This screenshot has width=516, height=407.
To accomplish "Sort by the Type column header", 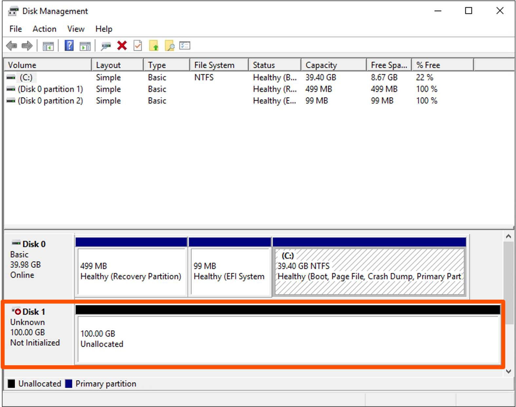I will point(167,65).
